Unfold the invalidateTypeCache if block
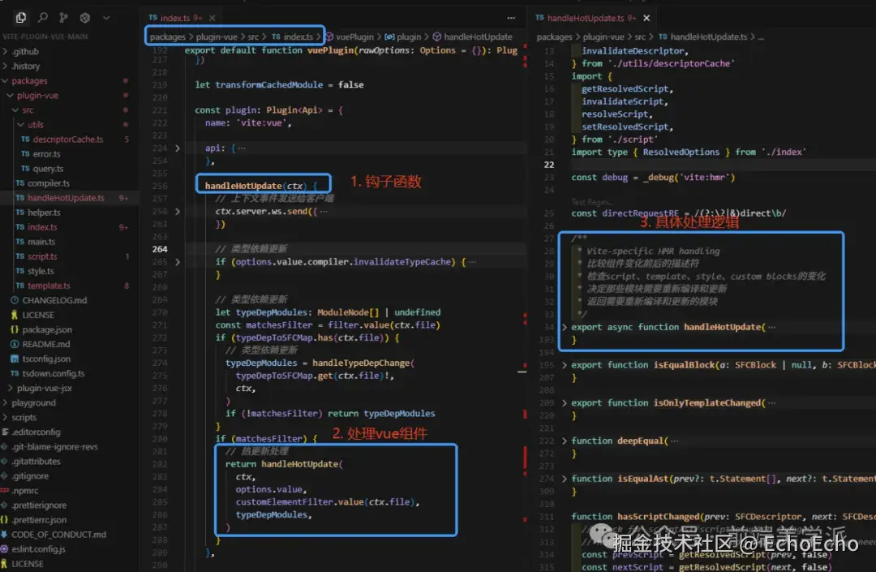The height and width of the screenshot is (572, 876). (x=178, y=261)
